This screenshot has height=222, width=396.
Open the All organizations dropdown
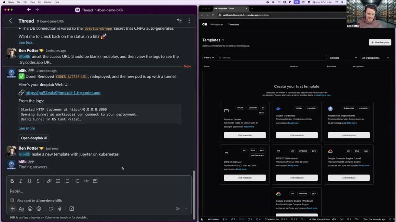pyautogui.click(x=375, y=58)
